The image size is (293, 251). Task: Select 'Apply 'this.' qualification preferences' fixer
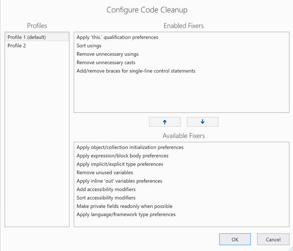coord(117,37)
